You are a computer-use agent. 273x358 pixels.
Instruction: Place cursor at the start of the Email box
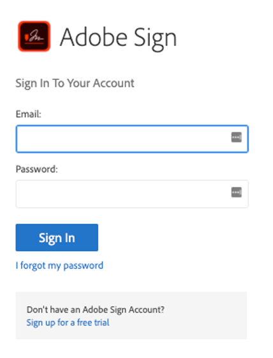[x=20, y=139]
